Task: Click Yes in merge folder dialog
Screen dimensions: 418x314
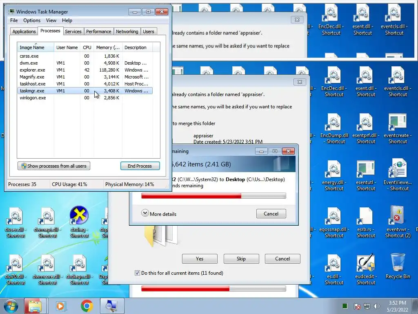Action: pyautogui.click(x=200, y=259)
